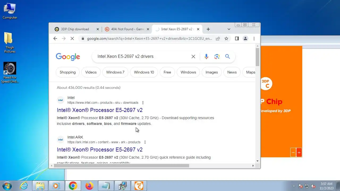The image size is (340, 191).
Task: Open the Windows Start menu
Action: coord(7,186)
